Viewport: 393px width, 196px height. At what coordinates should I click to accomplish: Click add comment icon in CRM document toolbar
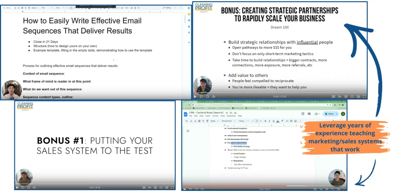(x=291, y=121)
